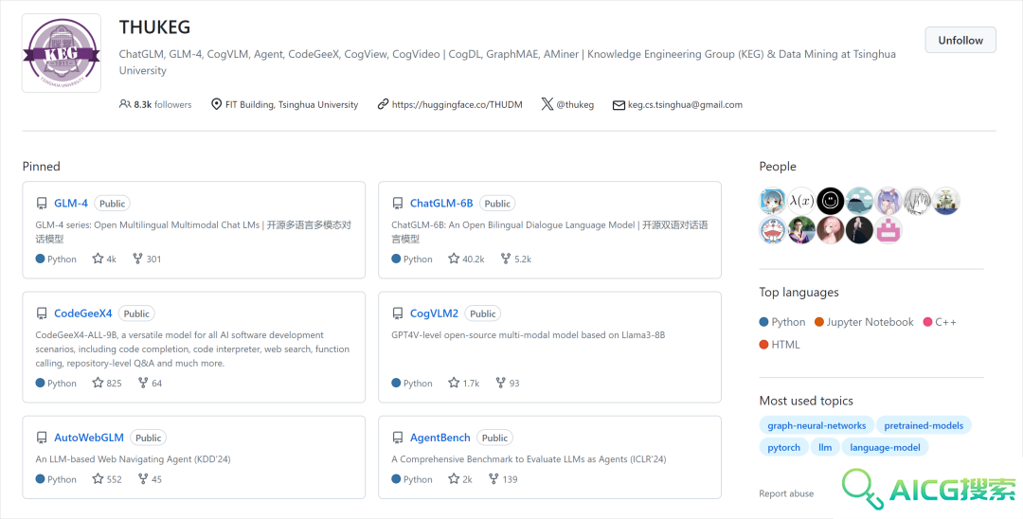Open the lambda(x) member avatar

click(x=800, y=201)
